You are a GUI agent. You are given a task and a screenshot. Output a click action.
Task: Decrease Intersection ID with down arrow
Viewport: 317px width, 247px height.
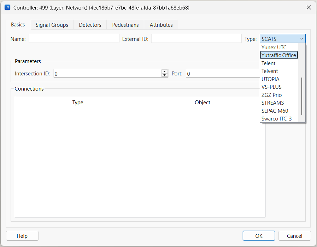(x=165, y=75)
